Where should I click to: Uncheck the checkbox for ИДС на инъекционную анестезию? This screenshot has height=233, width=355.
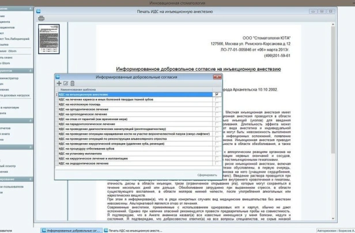pyautogui.click(x=217, y=94)
